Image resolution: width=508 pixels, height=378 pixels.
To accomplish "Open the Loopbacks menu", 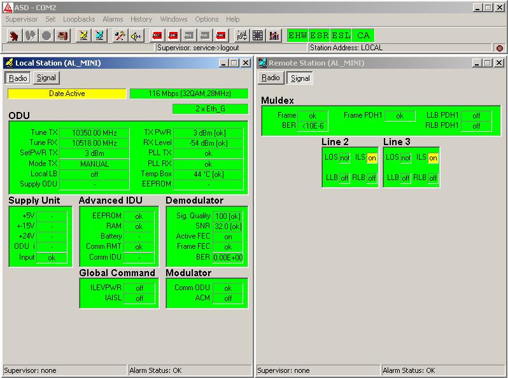I will (79, 19).
